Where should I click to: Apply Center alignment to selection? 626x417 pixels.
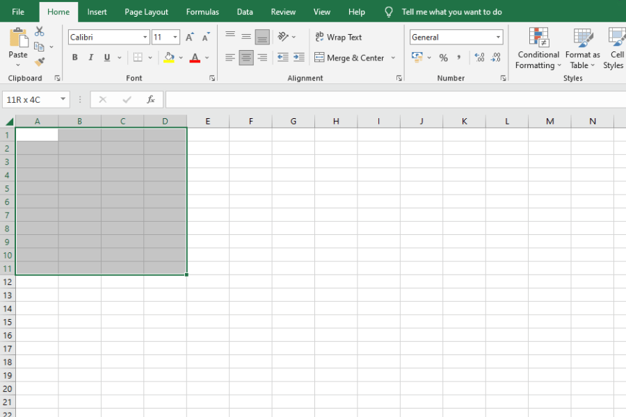click(246, 58)
